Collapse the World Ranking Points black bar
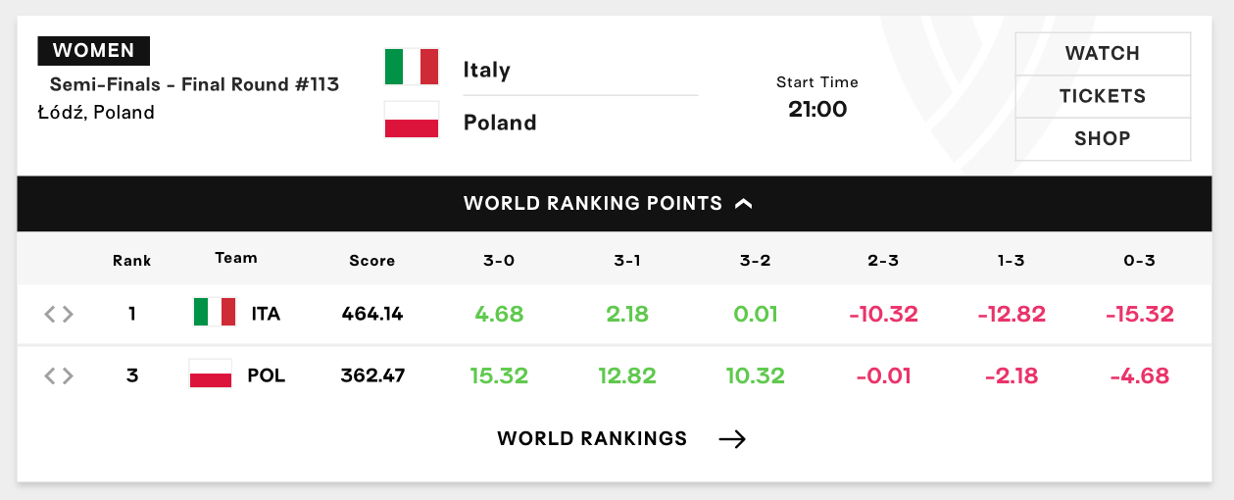1234x500 pixels. 615,204
